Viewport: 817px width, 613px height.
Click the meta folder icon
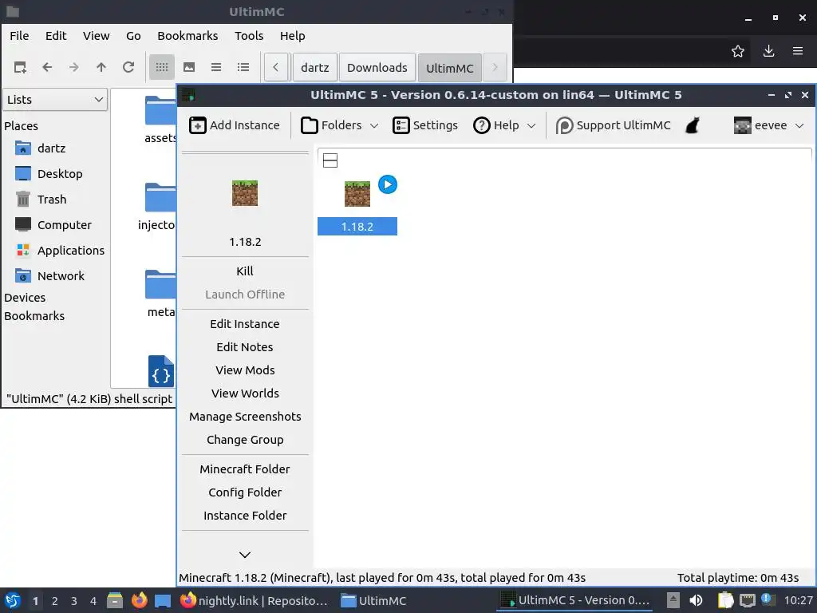click(160, 285)
